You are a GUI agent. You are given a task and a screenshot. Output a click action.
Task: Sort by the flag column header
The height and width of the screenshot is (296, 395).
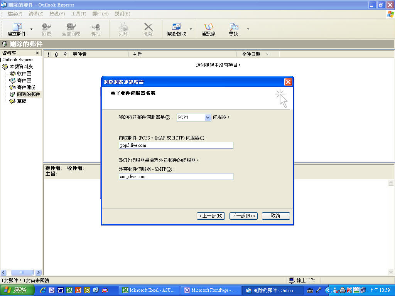coord(65,54)
